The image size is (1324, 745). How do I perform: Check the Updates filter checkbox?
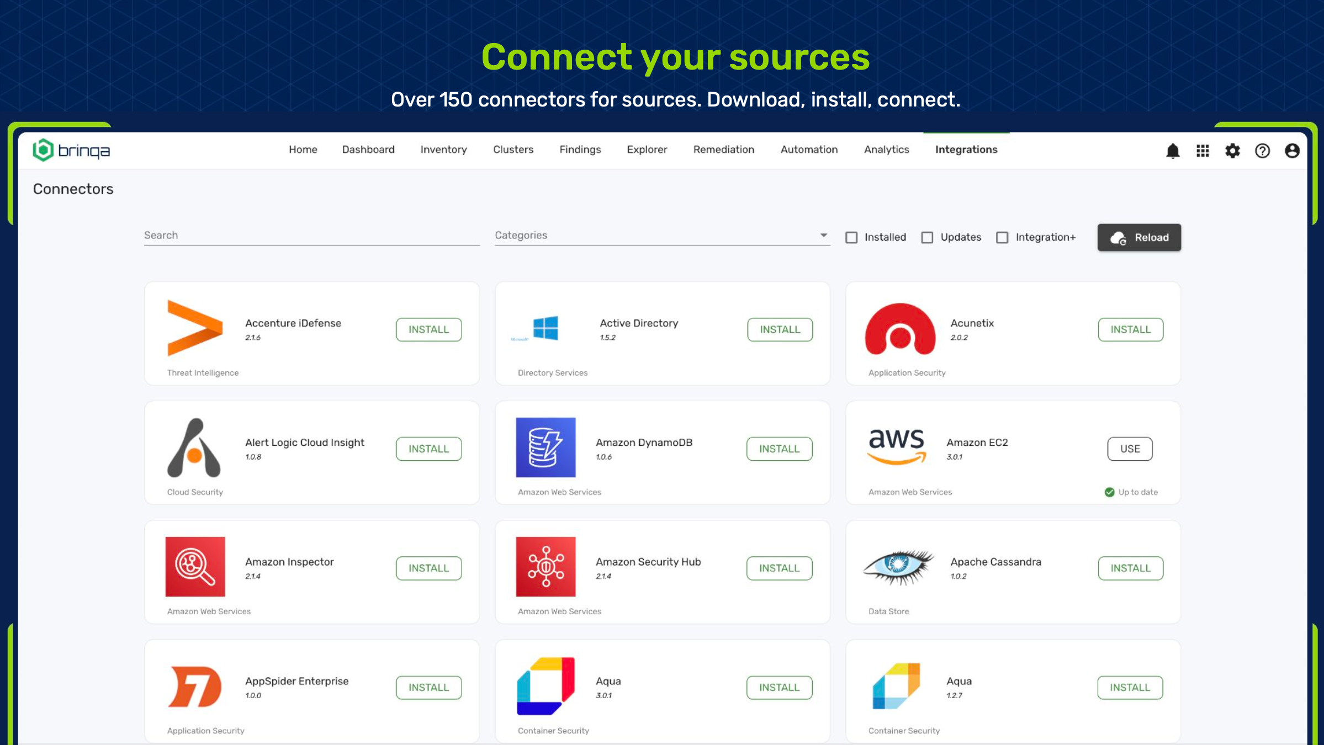(927, 237)
